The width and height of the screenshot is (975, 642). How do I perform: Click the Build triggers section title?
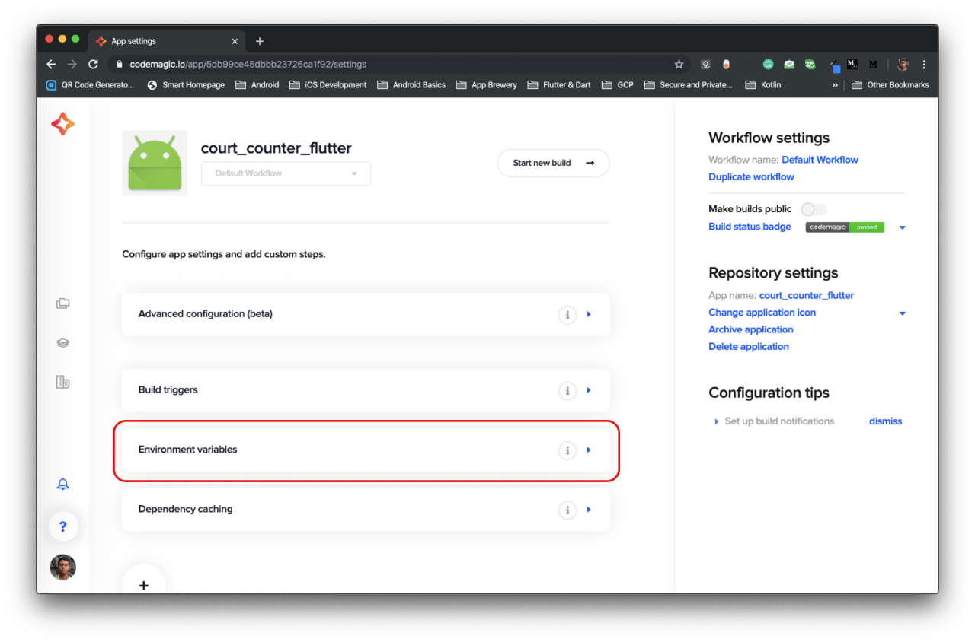(168, 390)
